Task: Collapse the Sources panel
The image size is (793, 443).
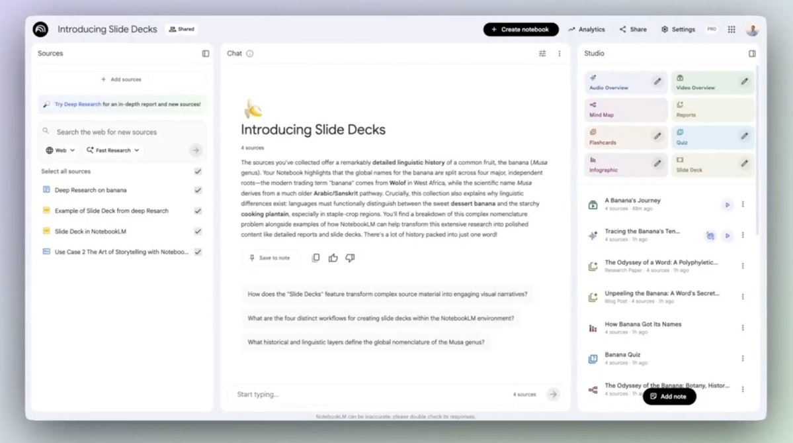Action: pos(206,54)
